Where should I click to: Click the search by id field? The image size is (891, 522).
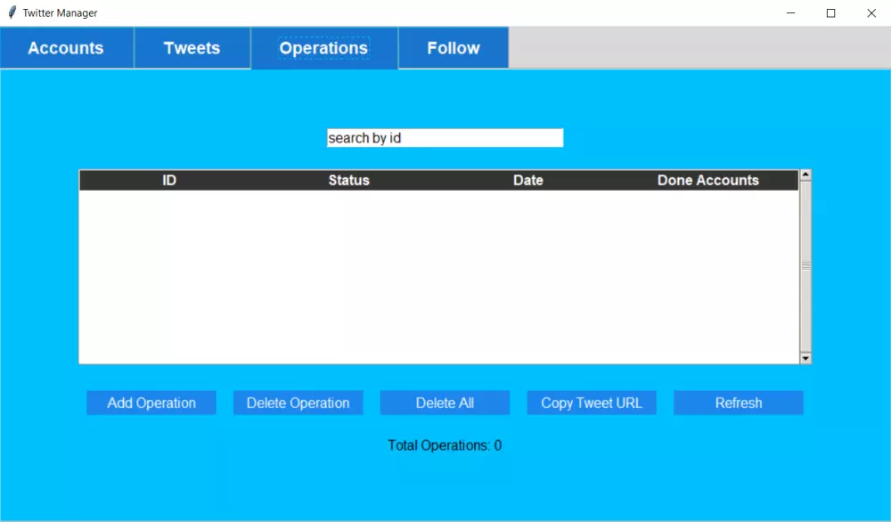(x=445, y=138)
